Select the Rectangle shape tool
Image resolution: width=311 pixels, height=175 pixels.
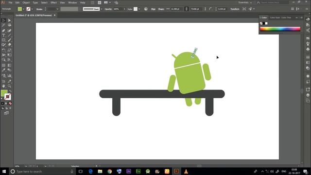[x=3, y=40]
